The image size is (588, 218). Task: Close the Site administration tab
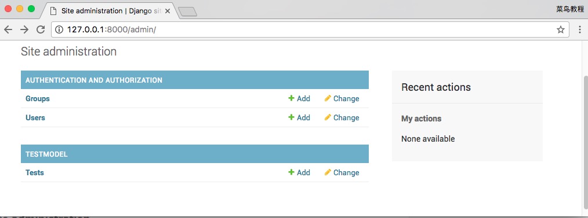(x=167, y=11)
